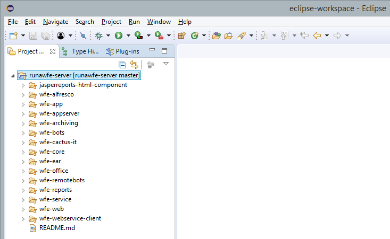Click the Back navigation arrow icon
This screenshot has width=390, height=239.
pos(317,36)
